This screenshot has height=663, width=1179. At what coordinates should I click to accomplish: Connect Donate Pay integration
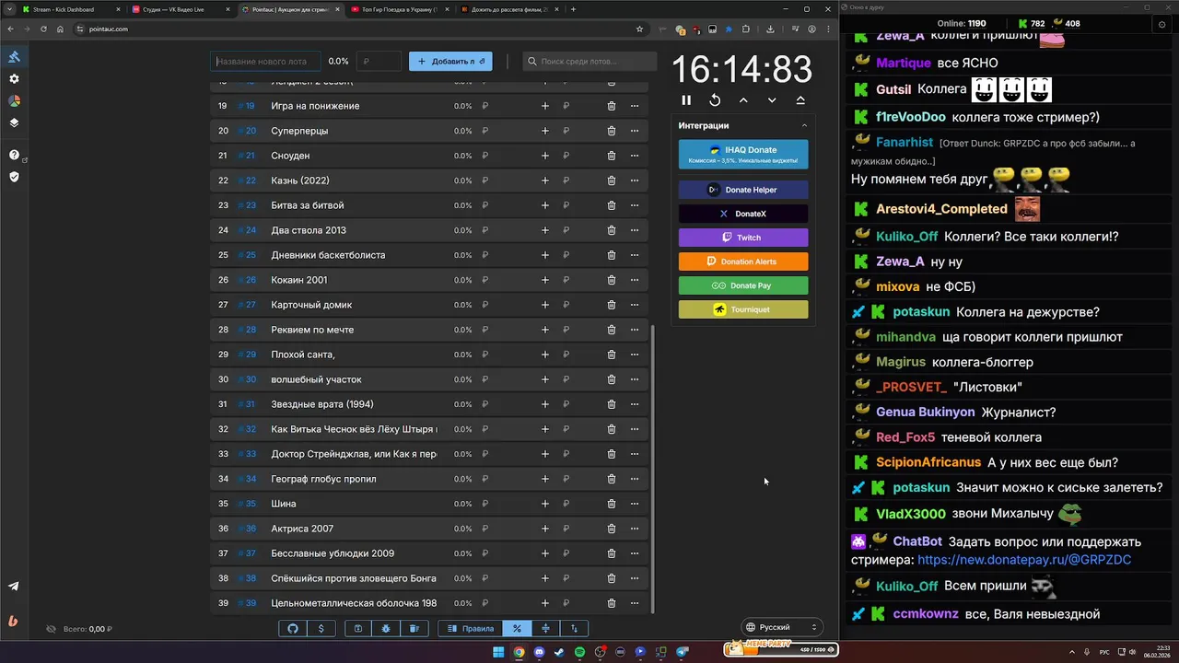coord(743,285)
